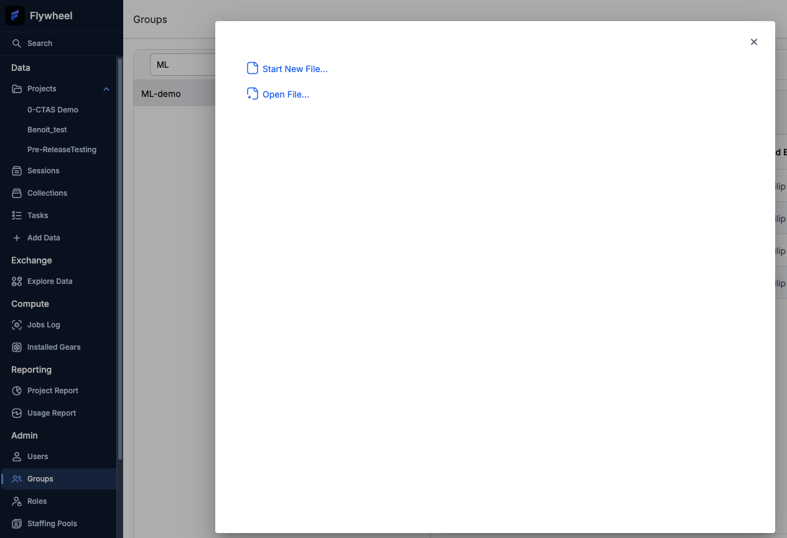
Task: Open the Usage Report icon
Action: (16, 413)
